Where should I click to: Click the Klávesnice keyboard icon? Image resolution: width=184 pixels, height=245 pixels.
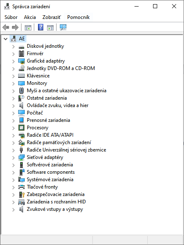coord(21,76)
